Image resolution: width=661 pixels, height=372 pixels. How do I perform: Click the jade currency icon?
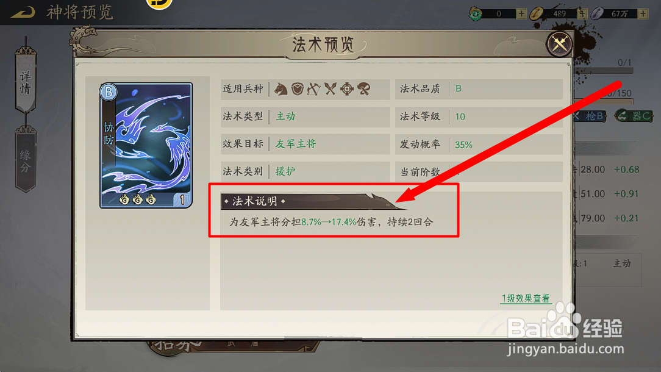(476, 13)
